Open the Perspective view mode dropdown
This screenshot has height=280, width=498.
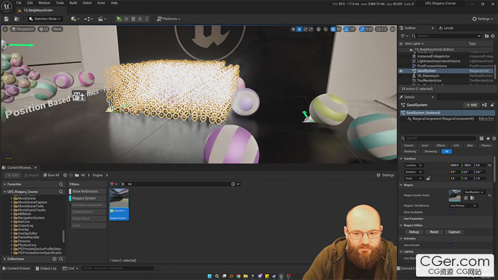[x=23, y=29]
